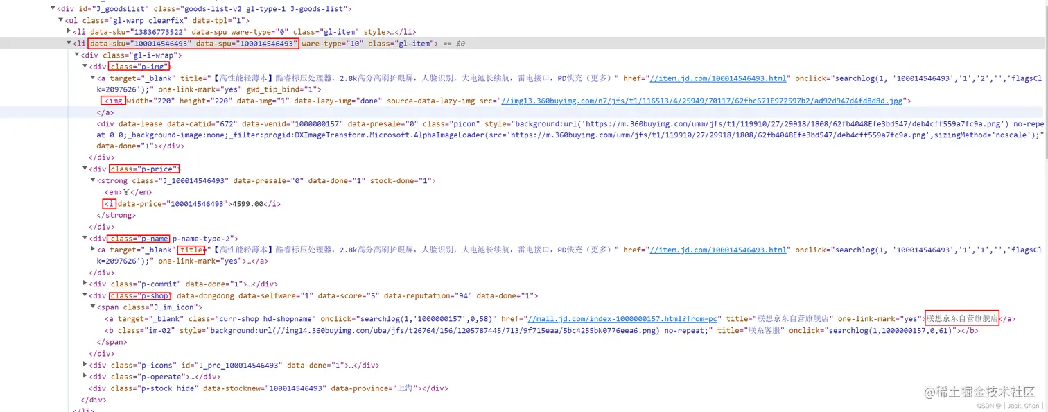
Task: Collapse the ul gl-warp clearfix node
Action: coord(61,21)
